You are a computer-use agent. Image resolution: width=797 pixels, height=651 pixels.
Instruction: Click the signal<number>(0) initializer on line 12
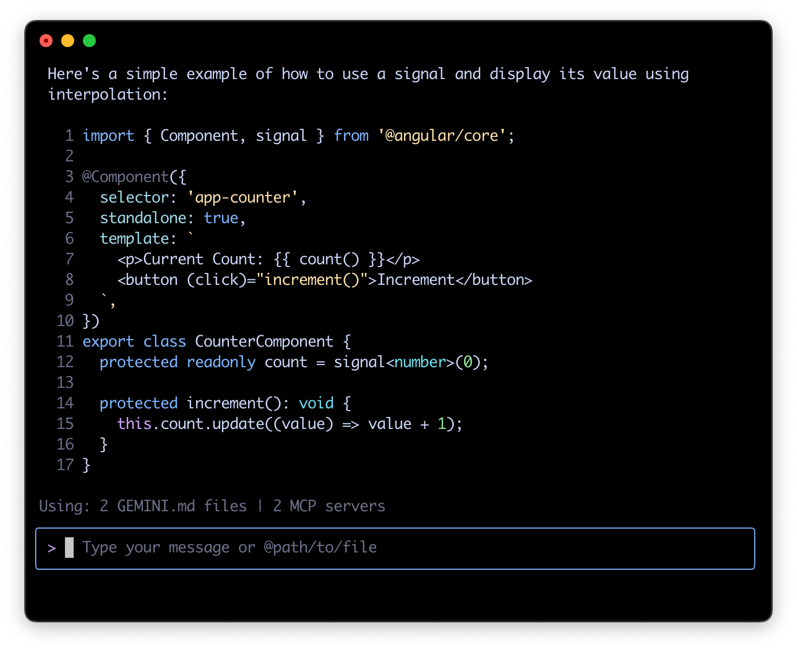point(410,362)
